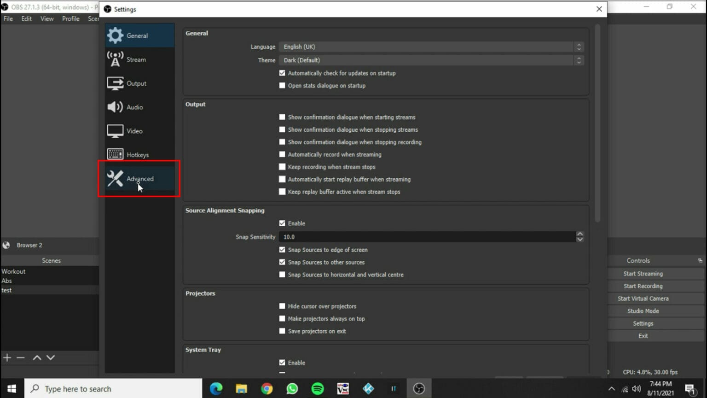Uncheck automatically check for updates on startup
Image resolution: width=707 pixels, height=398 pixels.
coord(282,73)
